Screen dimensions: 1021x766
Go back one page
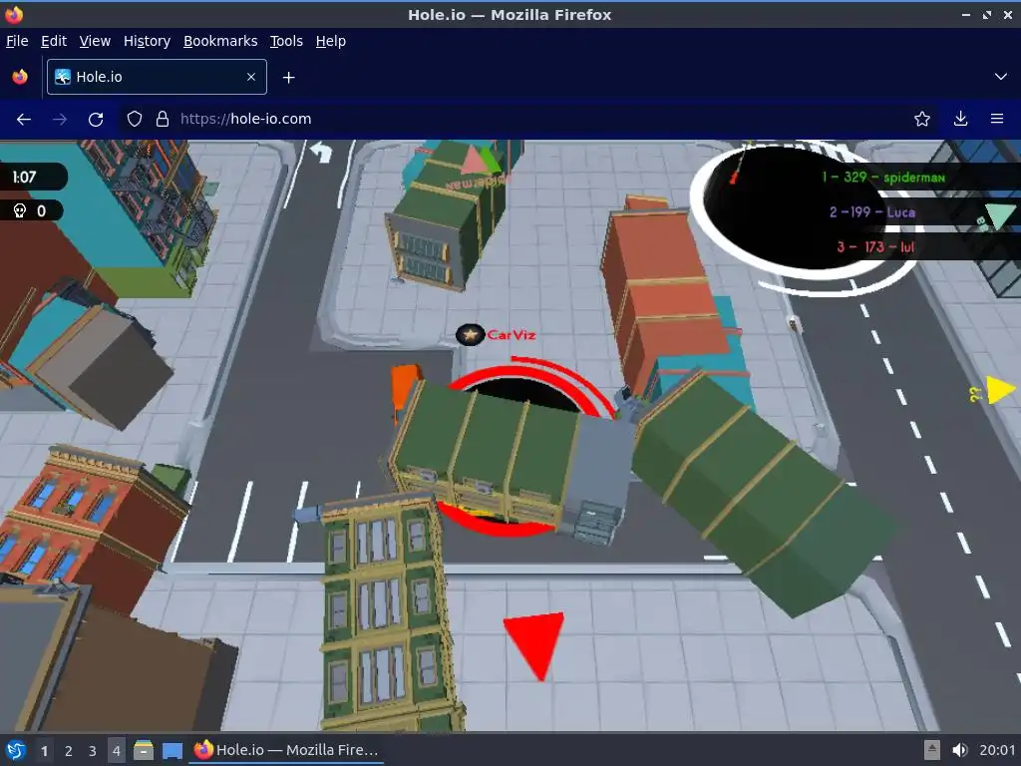[x=24, y=120]
